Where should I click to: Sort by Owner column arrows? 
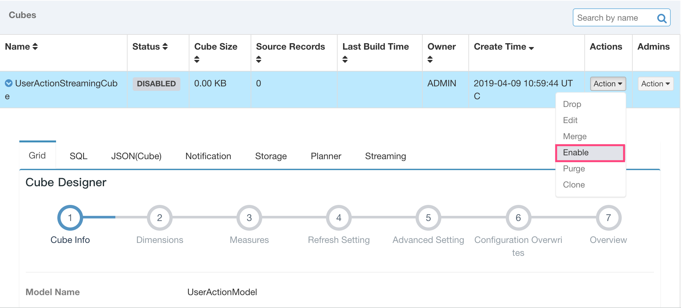(x=430, y=59)
